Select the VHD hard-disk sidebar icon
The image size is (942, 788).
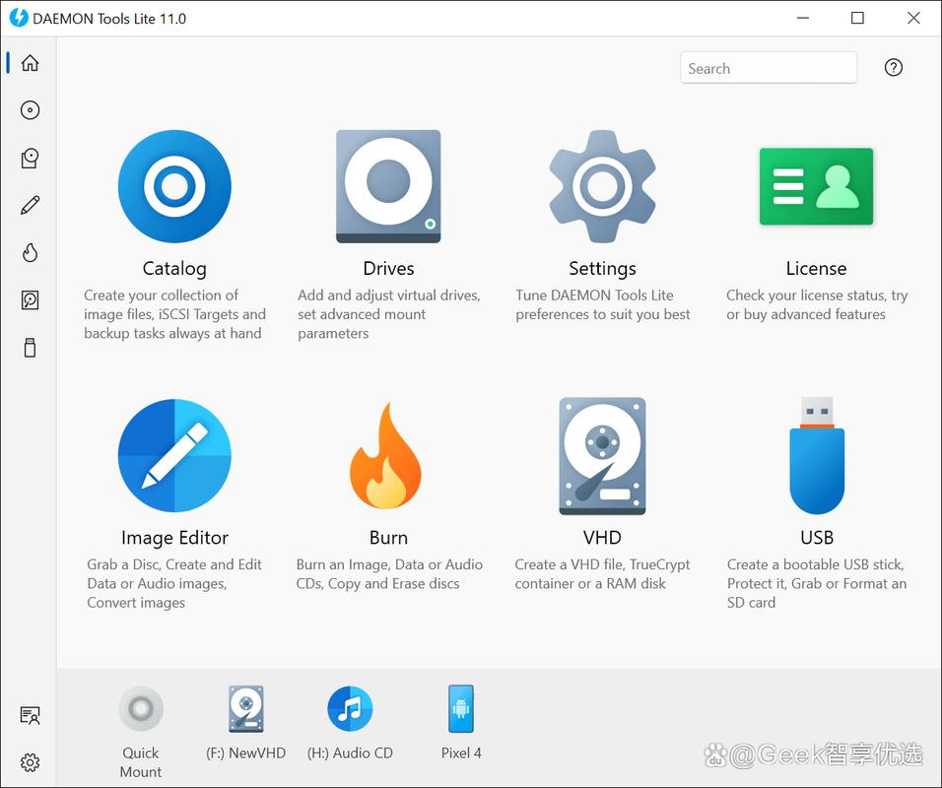click(30, 299)
